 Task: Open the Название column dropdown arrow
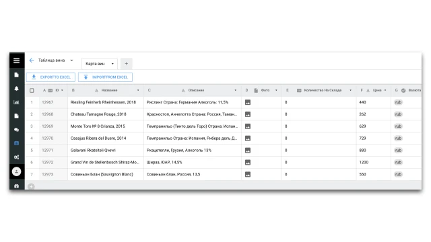click(x=138, y=90)
